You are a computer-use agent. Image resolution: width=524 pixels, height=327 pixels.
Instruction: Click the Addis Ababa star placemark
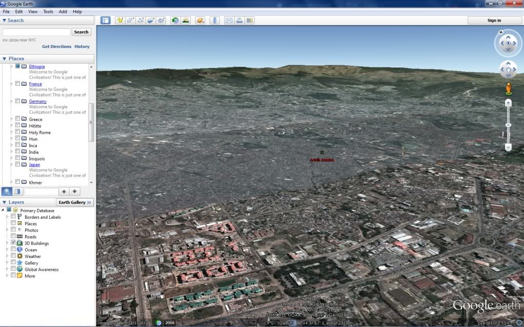pos(322,152)
